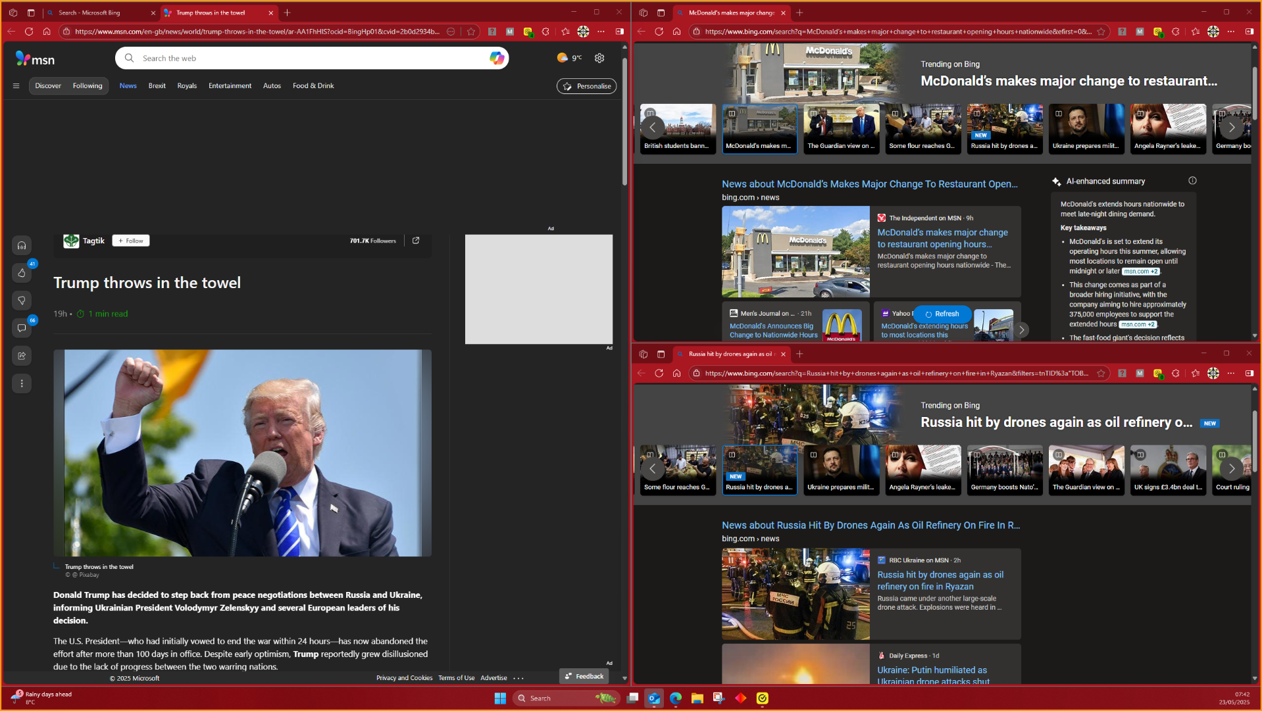Screen dimensions: 1262x711
Task: Follow the Tagtik publisher
Action: point(131,241)
